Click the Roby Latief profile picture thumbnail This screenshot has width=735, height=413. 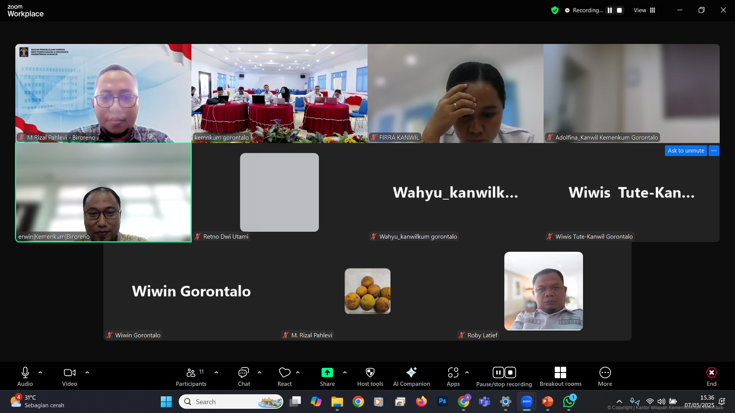pyautogui.click(x=543, y=291)
